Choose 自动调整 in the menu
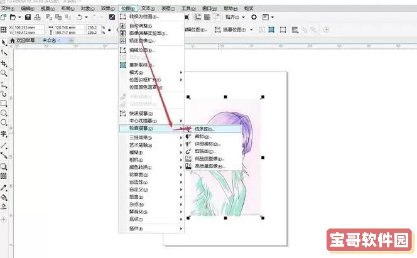417x258 pixels. tap(151, 26)
